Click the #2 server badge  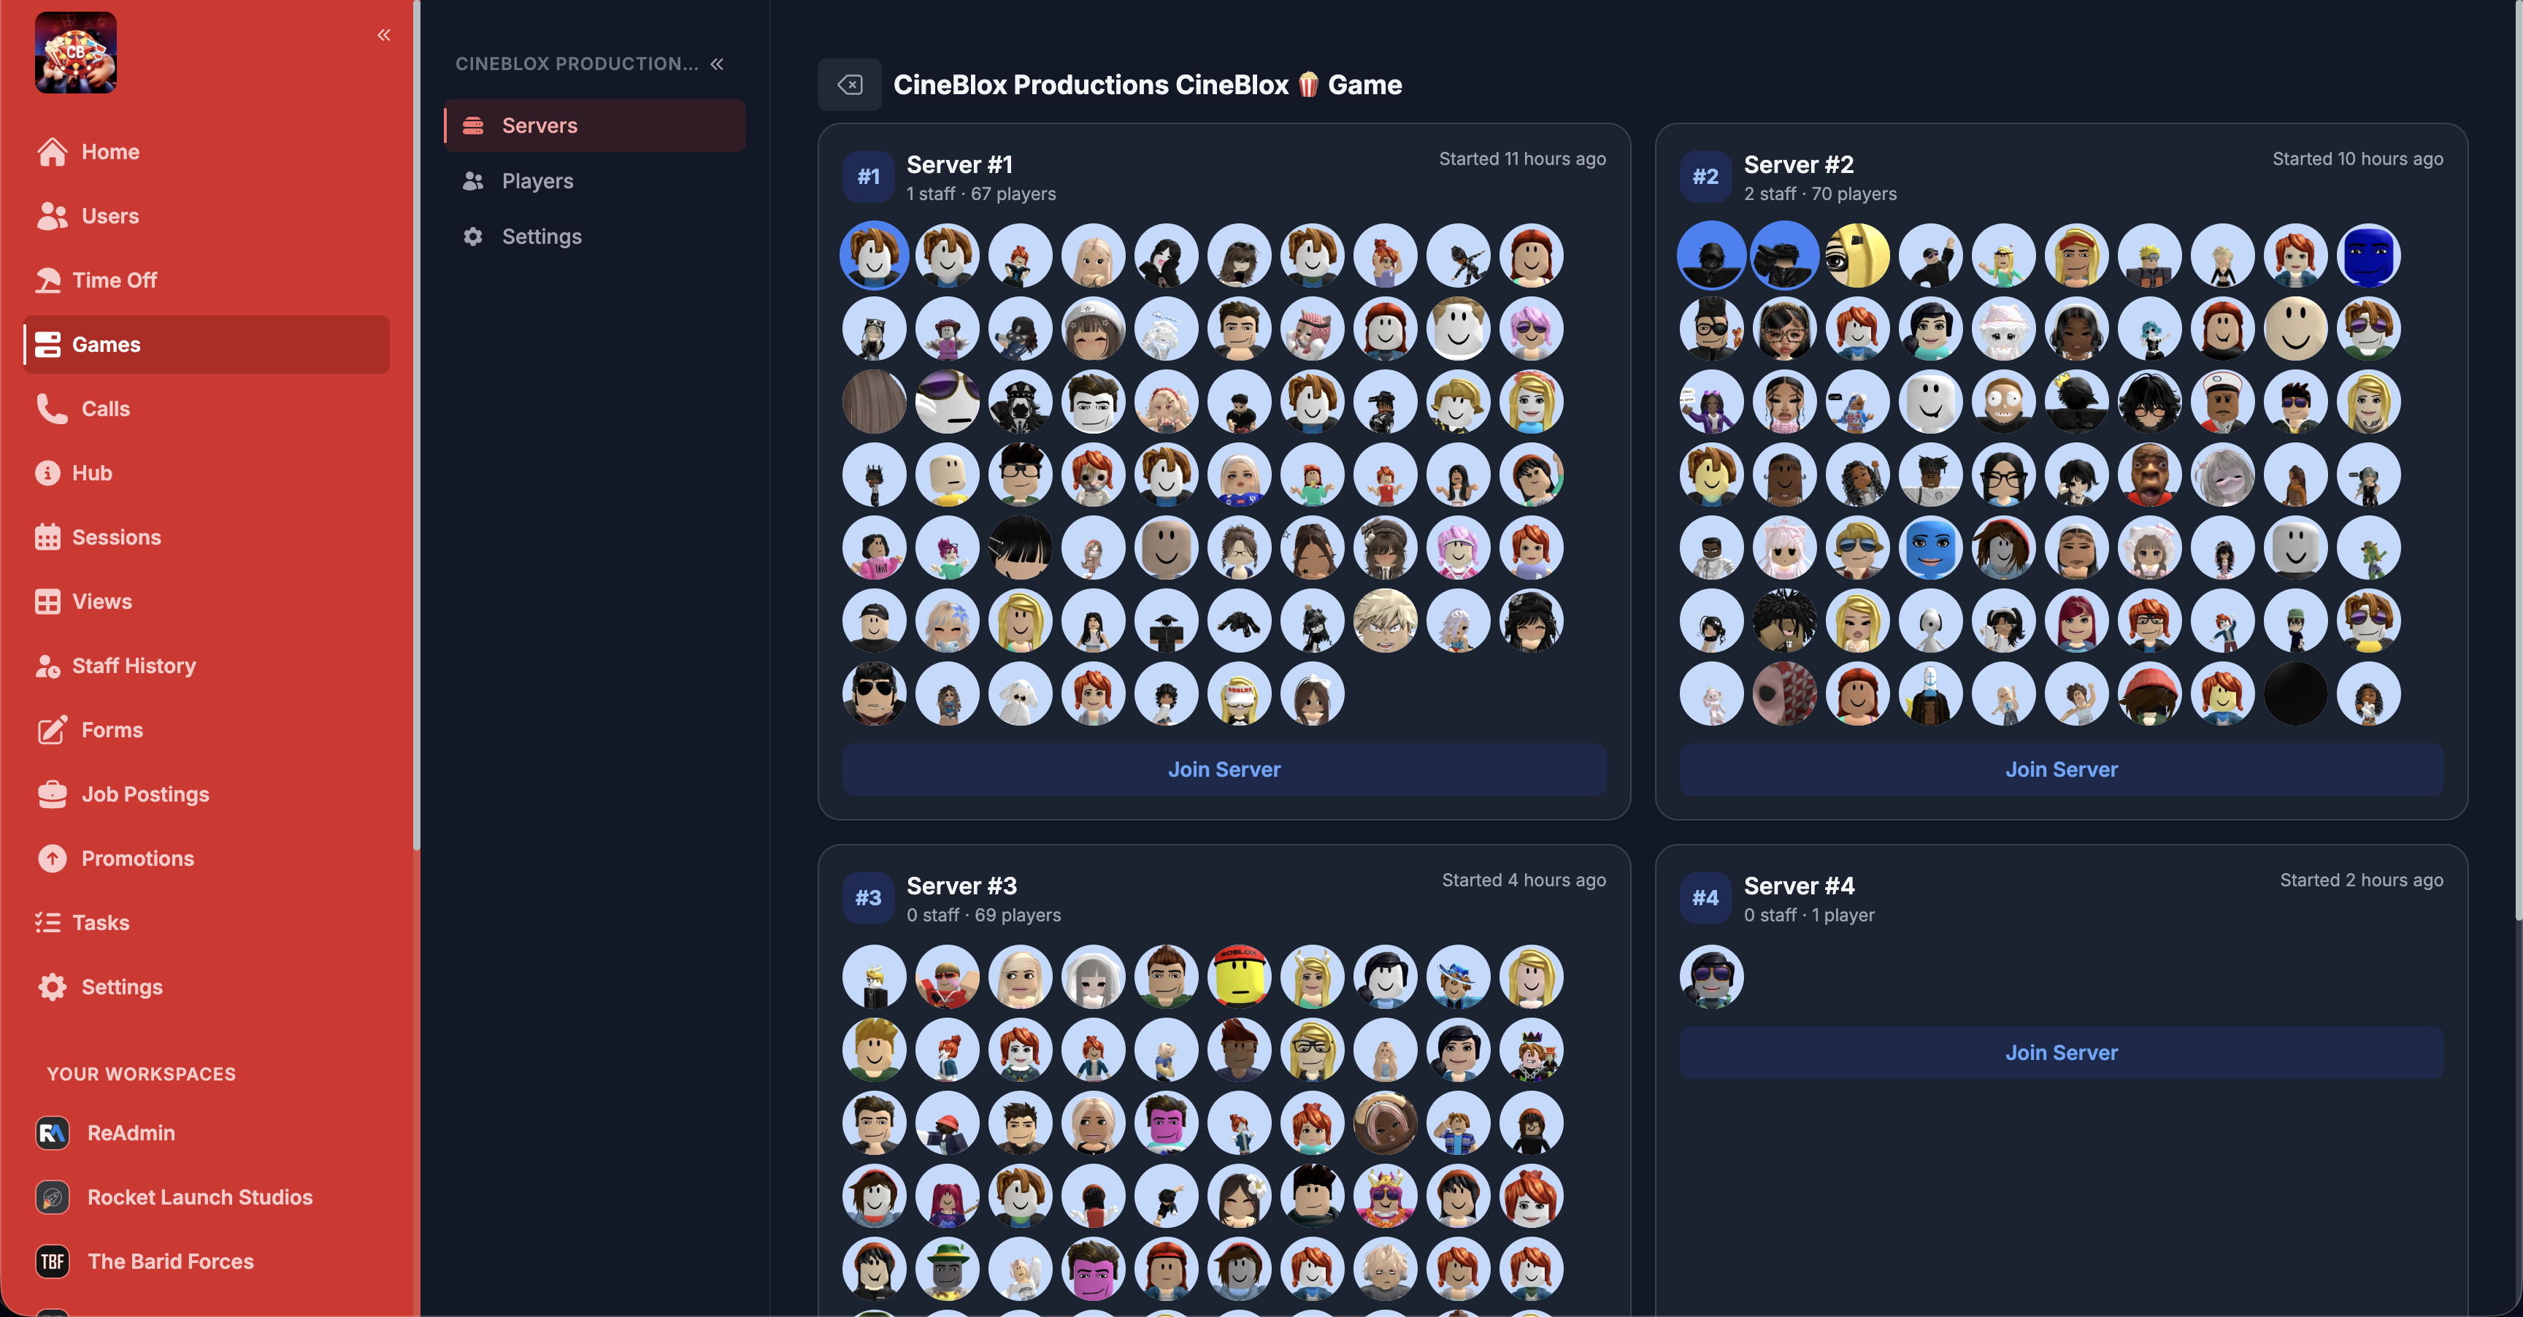[x=1705, y=176]
